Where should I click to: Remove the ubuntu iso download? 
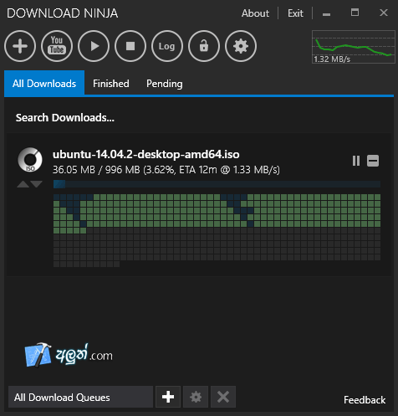(x=373, y=161)
